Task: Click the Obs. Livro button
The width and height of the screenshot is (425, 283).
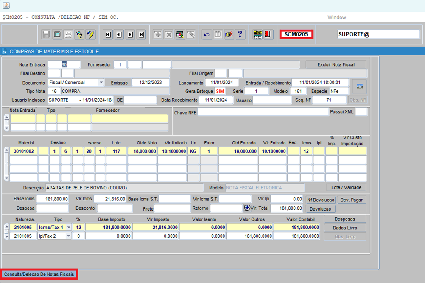Action: pos(345,236)
